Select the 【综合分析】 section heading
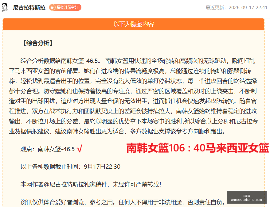This screenshot has width=270, height=207. click(x=38, y=43)
